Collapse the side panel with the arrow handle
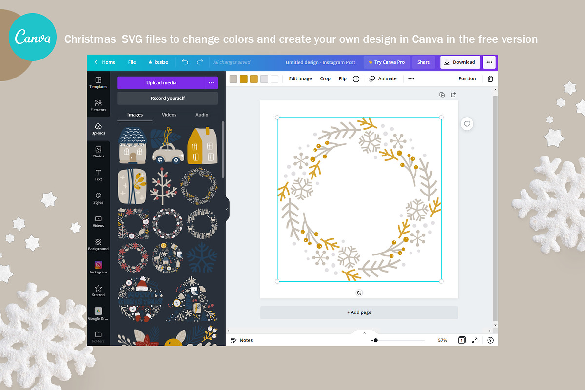This screenshot has width=585, height=390. 227,209
